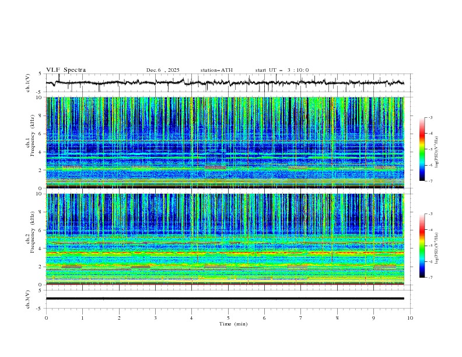Viewport: 462px width, 357px height.
Task: Click inside the ch.2 spectrogram panel
Action: (225, 239)
